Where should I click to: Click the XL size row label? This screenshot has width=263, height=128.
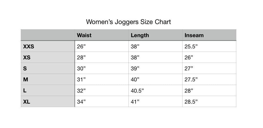(x=27, y=102)
